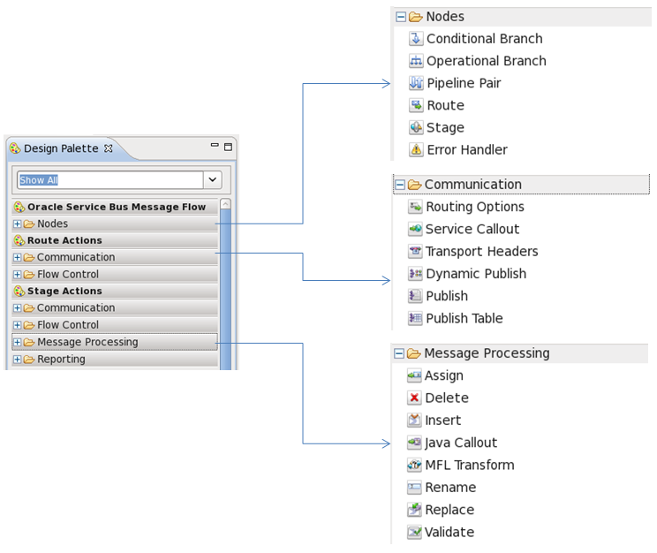Expand Communication under Stage Actions
Screen dimensions: 657x553
[17, 308]
